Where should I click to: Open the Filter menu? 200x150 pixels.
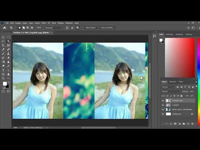pos(44,23)
